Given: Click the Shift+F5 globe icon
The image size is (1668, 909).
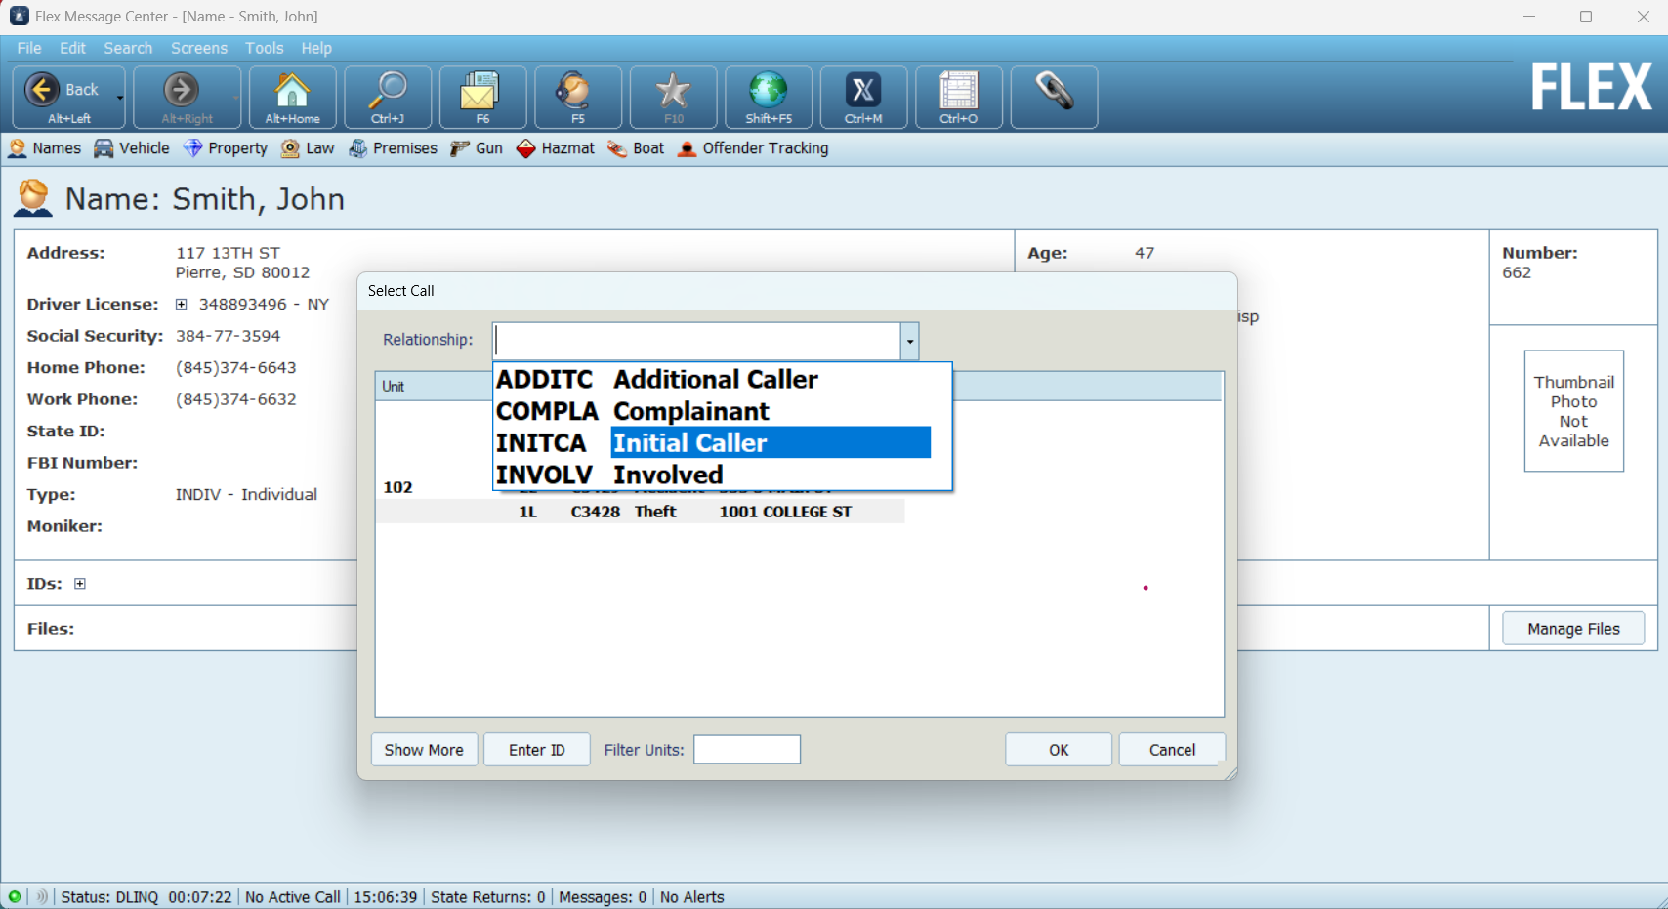Looking at the screenshot, I should point(768,93).
